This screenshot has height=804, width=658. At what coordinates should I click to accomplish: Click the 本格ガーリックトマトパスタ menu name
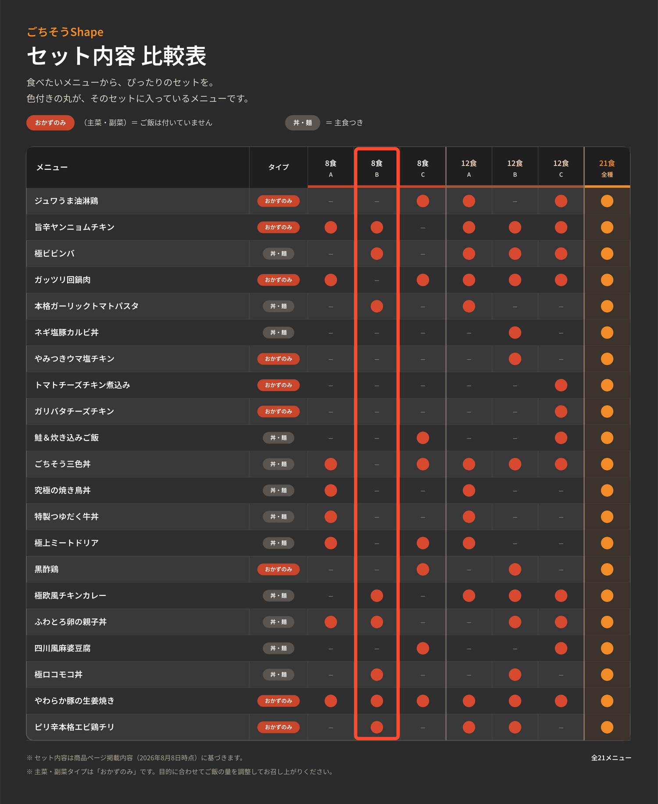click(x=86, y=306)
